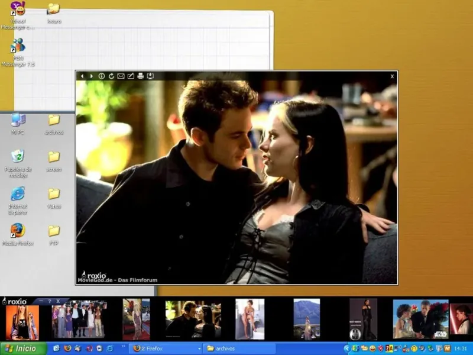Image resolution: width=473 pixels, height=355 pixels.
Task: Switch to the Firefox taskbar group
Action: click(x=166, y=348)
